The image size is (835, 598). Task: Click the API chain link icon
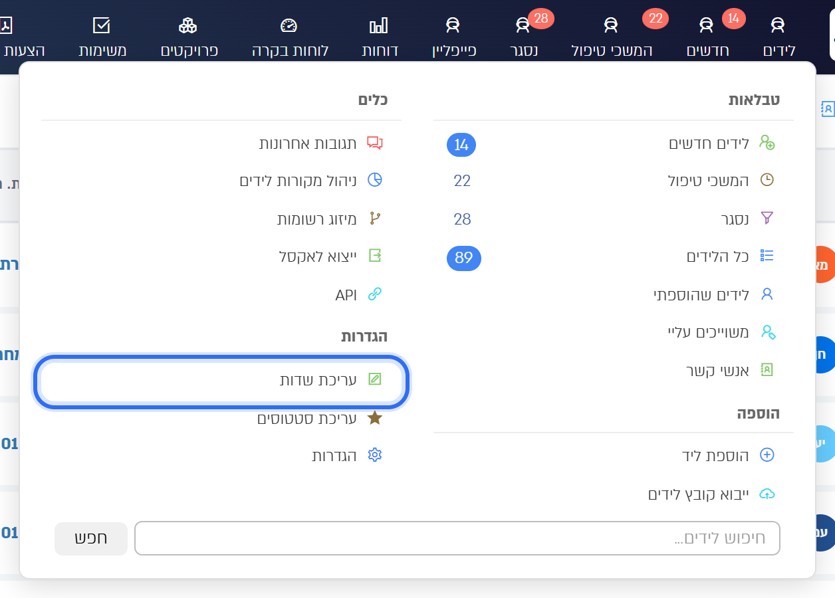pyautogui.click(x=375, y=294)
